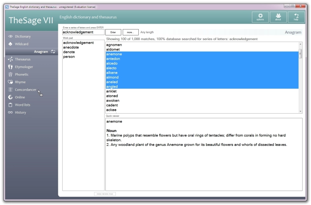
Task: Maximize TheSage window
Action: pyautogui.click(x=293, y=6)
